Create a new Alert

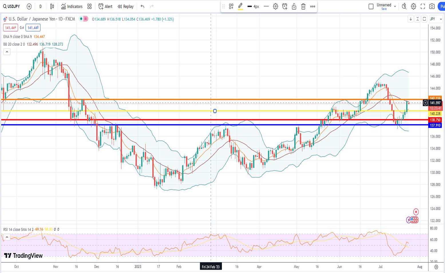[105, 6]
